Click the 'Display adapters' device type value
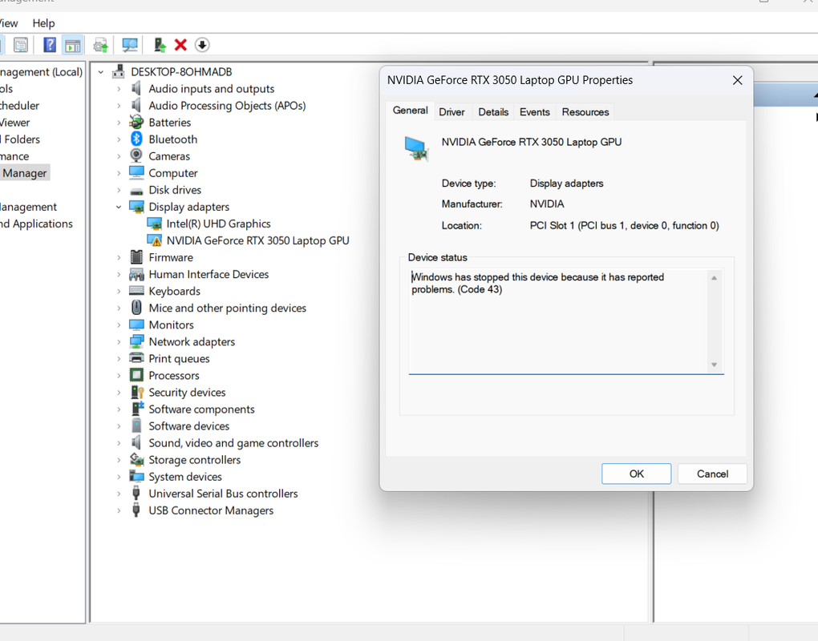This screenshot has height=641, width=818. 566,183
